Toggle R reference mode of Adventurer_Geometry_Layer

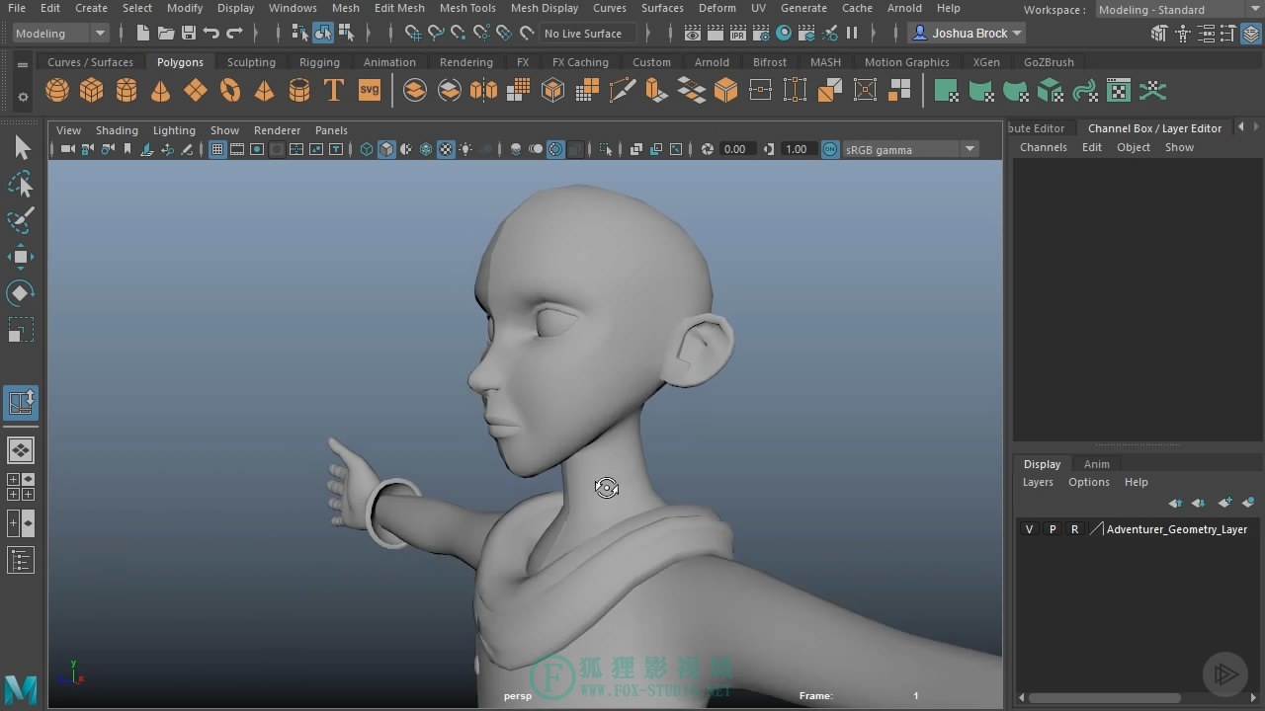tap(1074, 529)
